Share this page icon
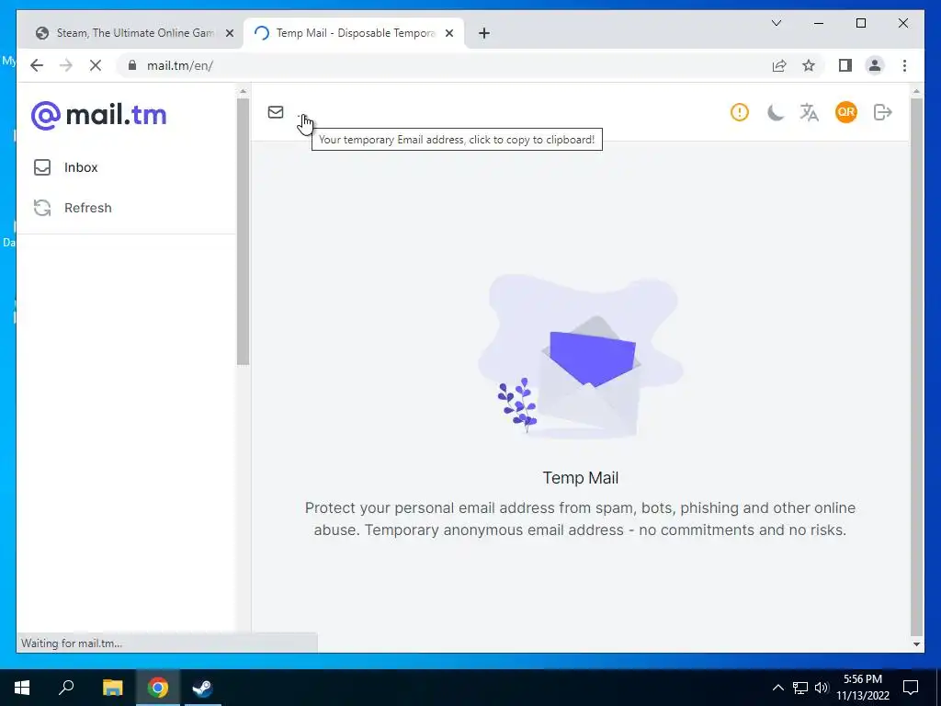This screenshot has height=706, width=941. pyautogui.click(x=779, y=65)
